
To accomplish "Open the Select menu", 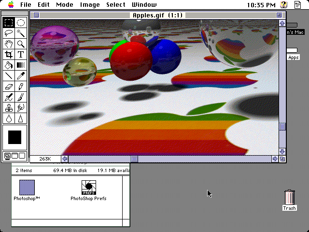I will coord(116,4).
